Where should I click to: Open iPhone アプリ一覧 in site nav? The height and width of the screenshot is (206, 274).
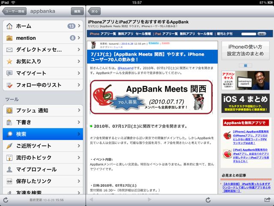point(108,34)
